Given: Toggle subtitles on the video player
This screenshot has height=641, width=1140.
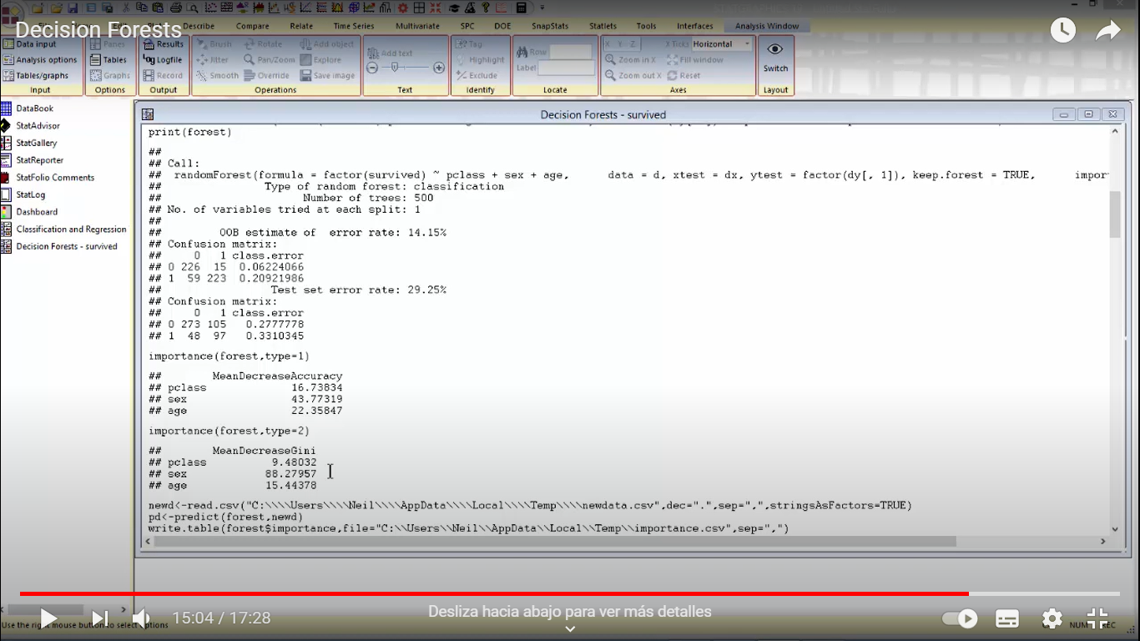Looking at the screenshot, I should click(1007, 618).
